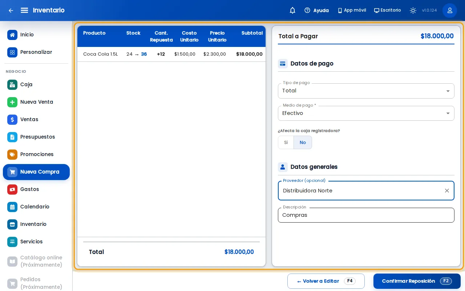This screenshot has width=465, height=291.
Task: Open the Gastos icon in sidebar
Action: pos(12,190)
